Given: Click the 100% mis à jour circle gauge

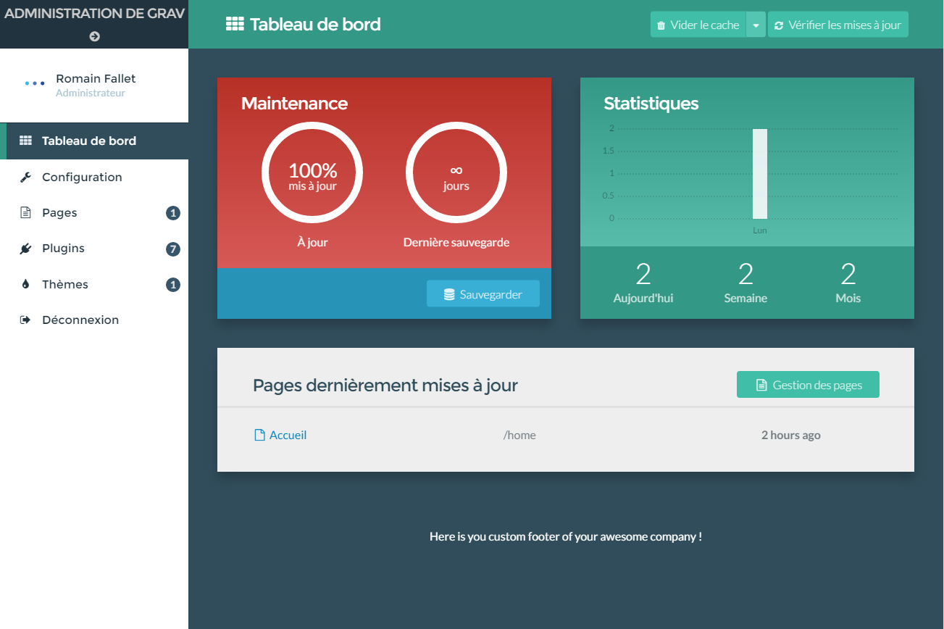Looking at the screenshot, I should tap(312, 174).
